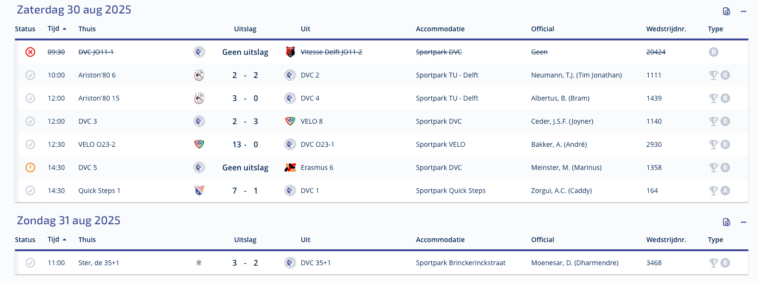
Task: Collapse the Zaterdag 30 aug 2025 section
Action: pos(744,11)
